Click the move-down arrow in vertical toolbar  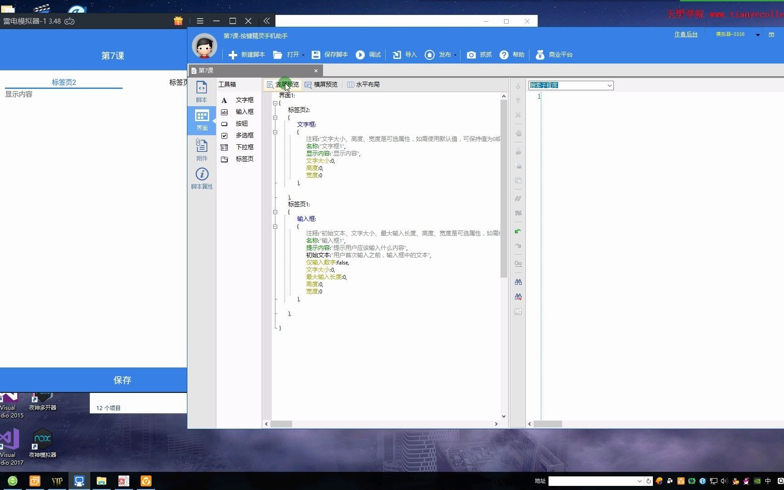518,86
